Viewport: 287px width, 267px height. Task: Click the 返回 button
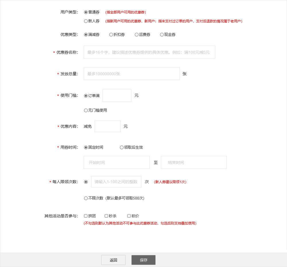coord(113,260)
